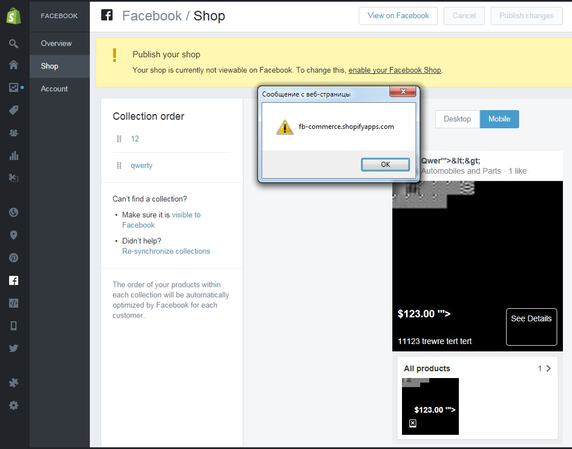Click Collection order heading

[148, 116]
